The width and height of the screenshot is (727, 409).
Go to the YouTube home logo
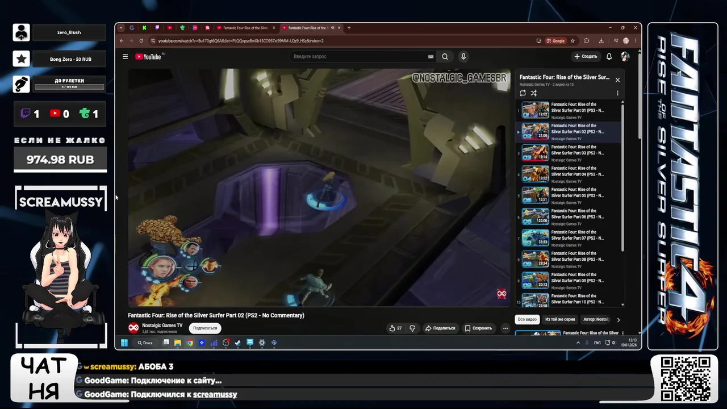[148, 56]
